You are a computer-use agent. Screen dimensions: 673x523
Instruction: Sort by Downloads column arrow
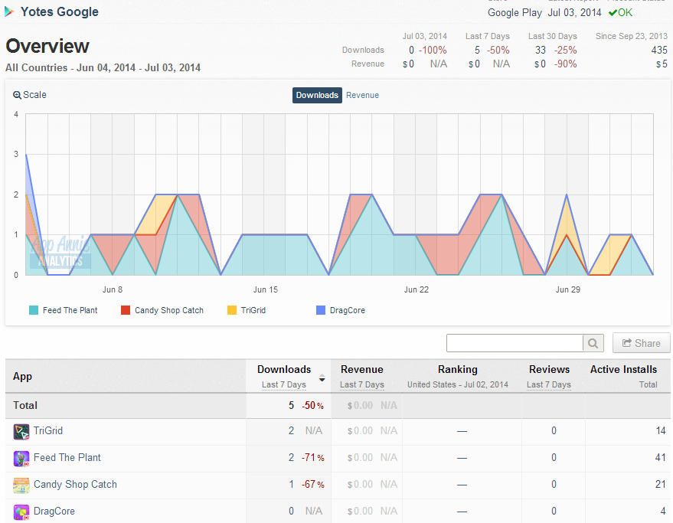pos(322,378)
